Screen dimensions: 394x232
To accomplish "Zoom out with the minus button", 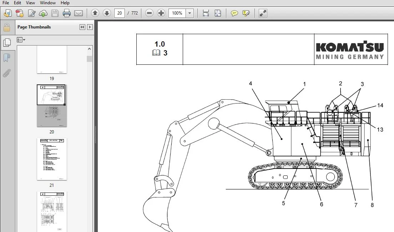I will tap(149, 13).
